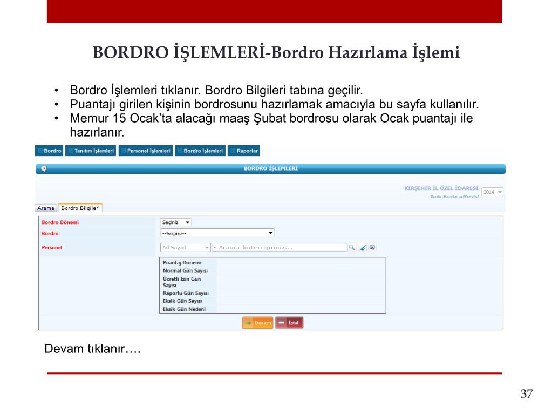The height and width of the screenshot is (414, 552).
Task: Click the Puantaj Dönemi label
Action: point(182,263)
